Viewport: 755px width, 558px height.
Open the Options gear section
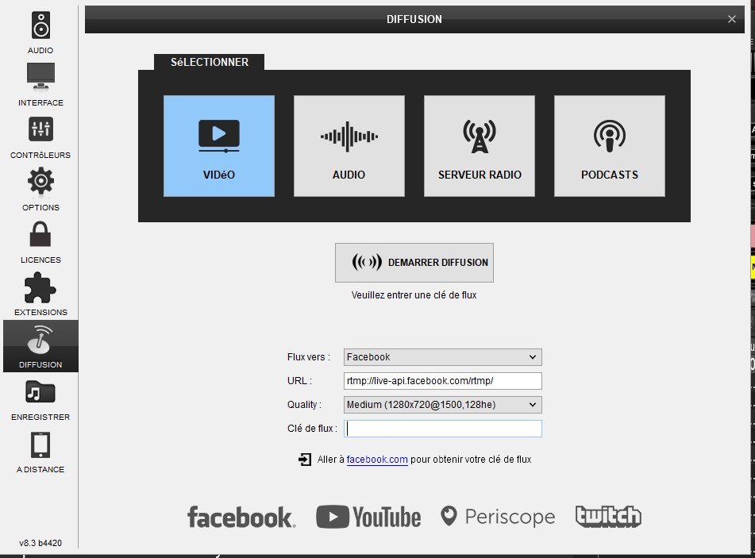point(40,190)
